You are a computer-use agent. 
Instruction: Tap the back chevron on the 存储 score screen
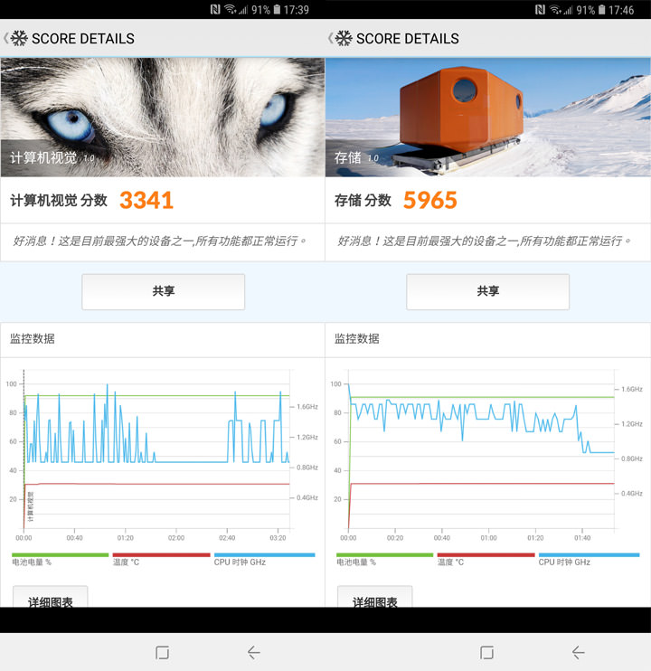click(331, 39)
